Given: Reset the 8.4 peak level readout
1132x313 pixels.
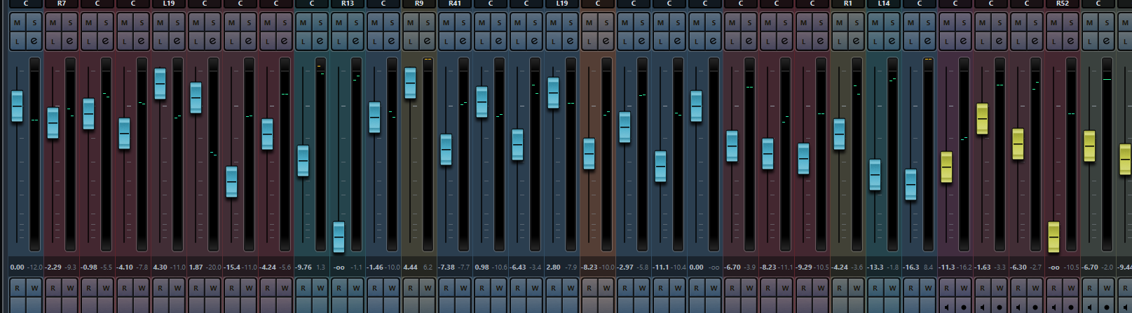Looking at the screenshot, I should [928, 267].
